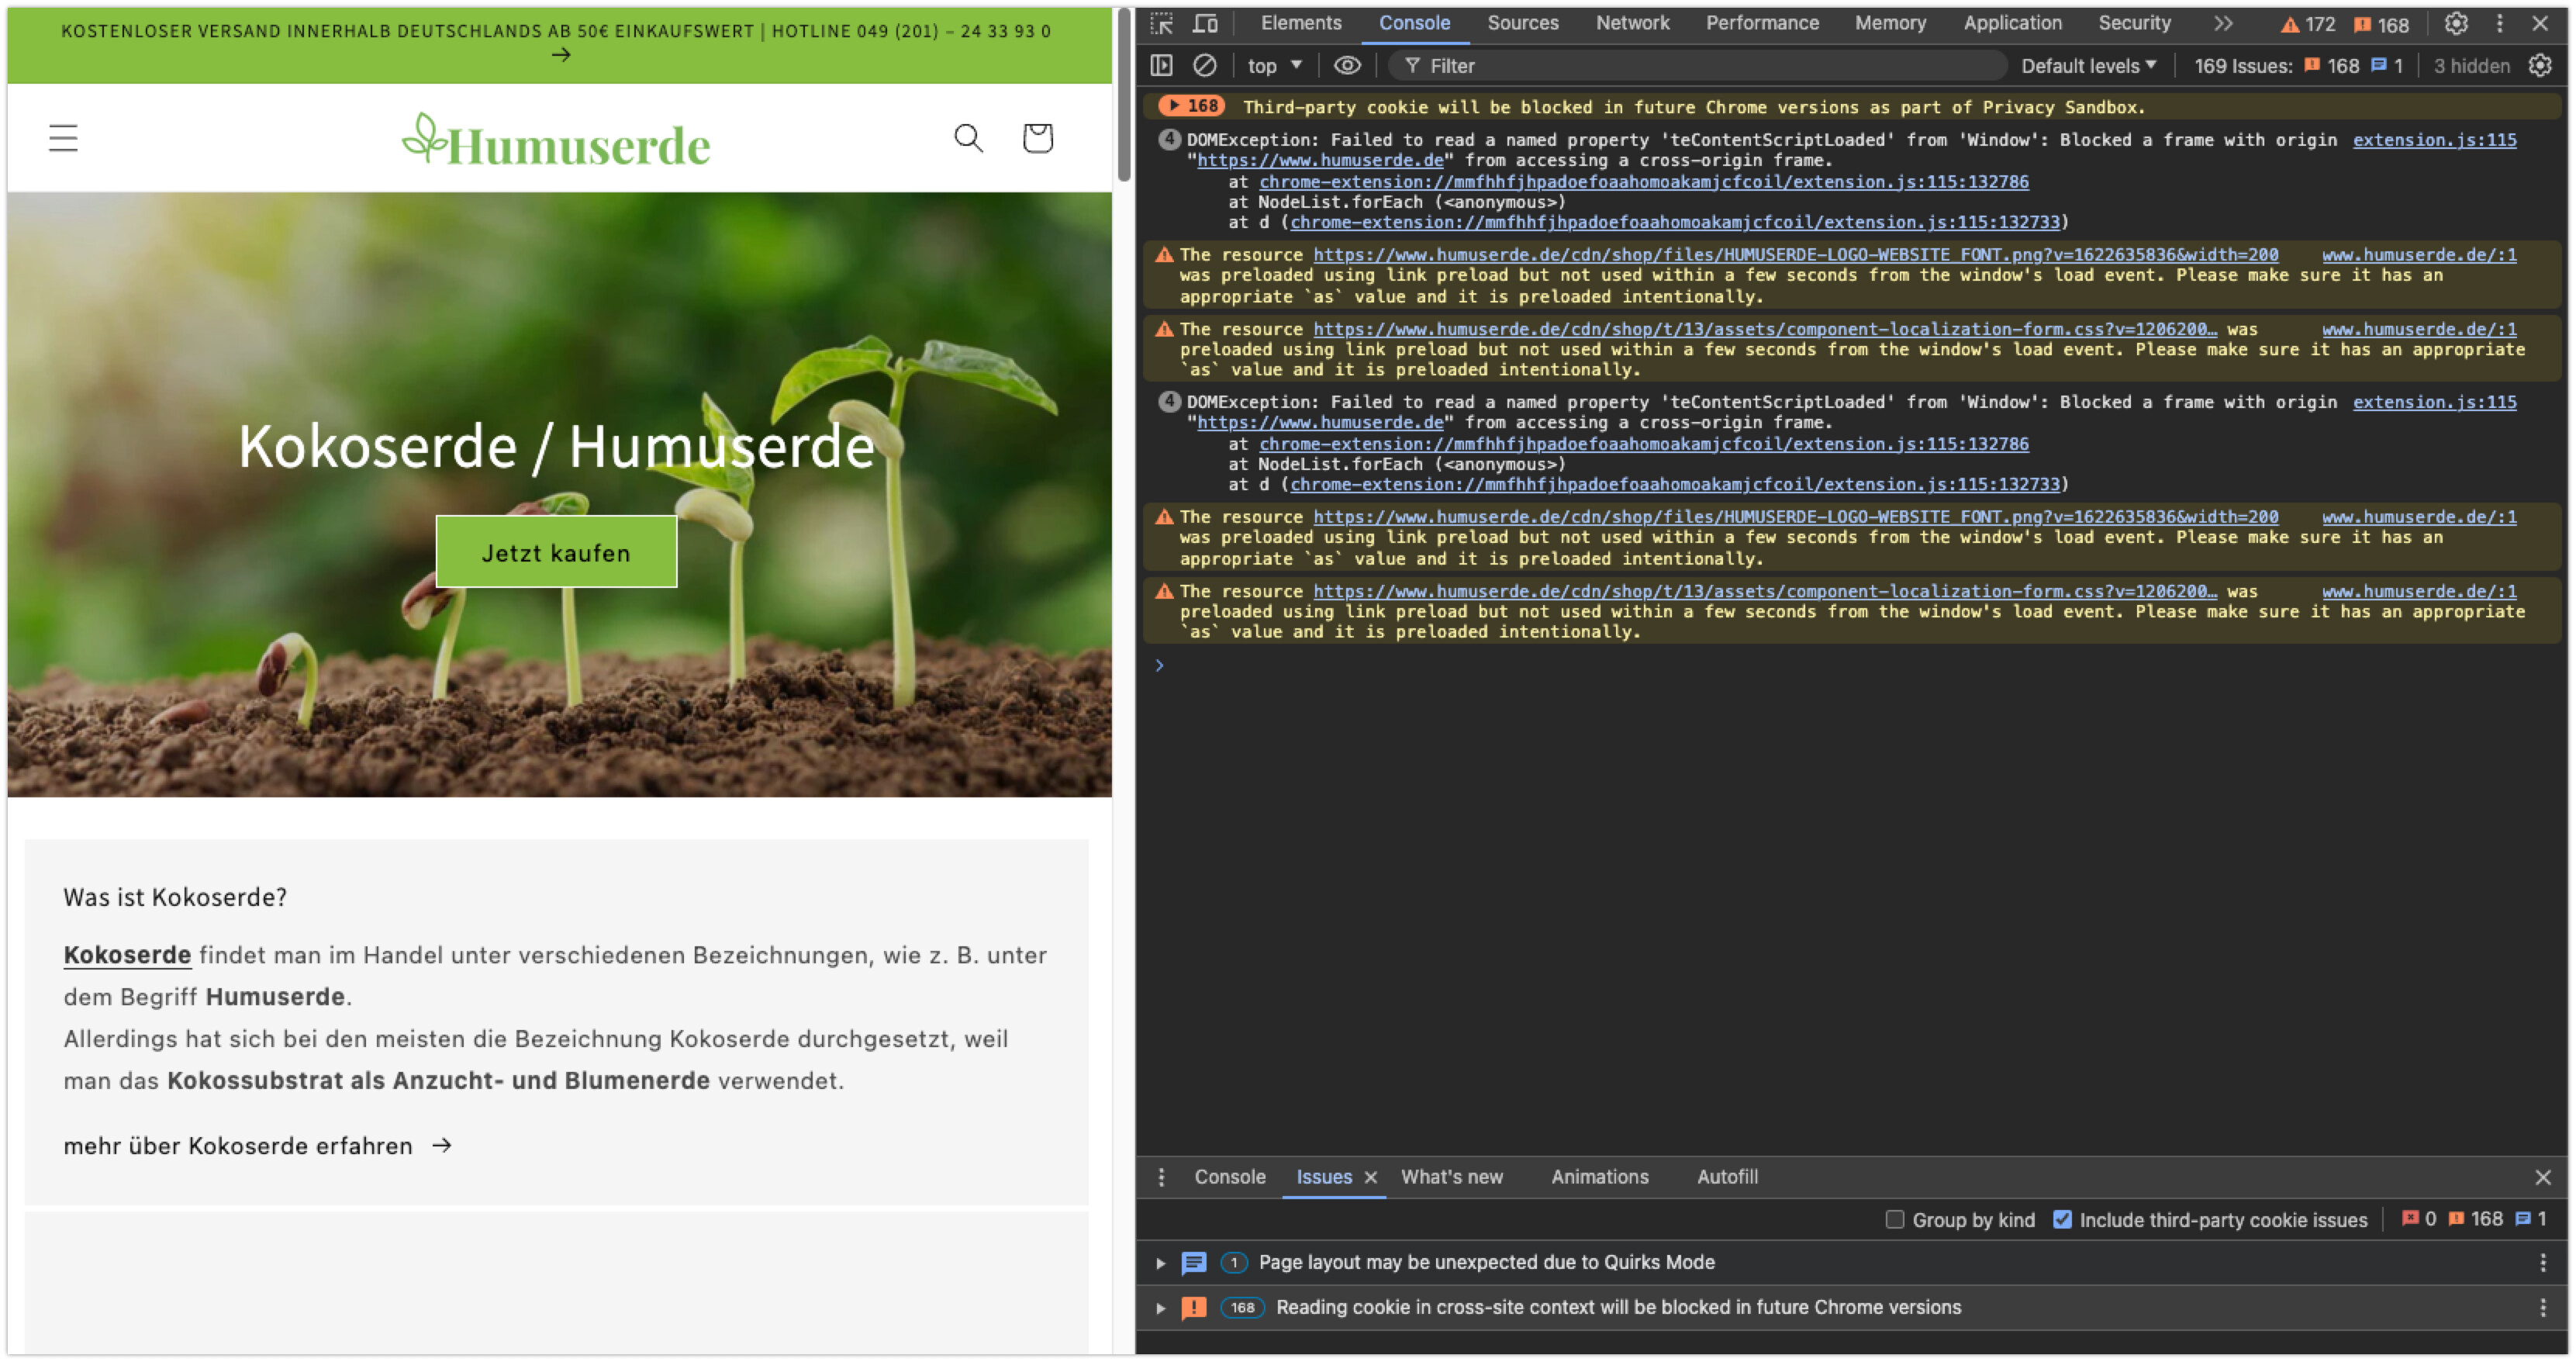This screenshot has height=1362, width=2576.
Task: Click the webpage vertical scrollbar thumb
Action: pyautogui.click(x=1123, y=95)
